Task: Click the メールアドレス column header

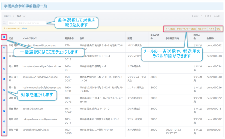Action: pos(30,38)
